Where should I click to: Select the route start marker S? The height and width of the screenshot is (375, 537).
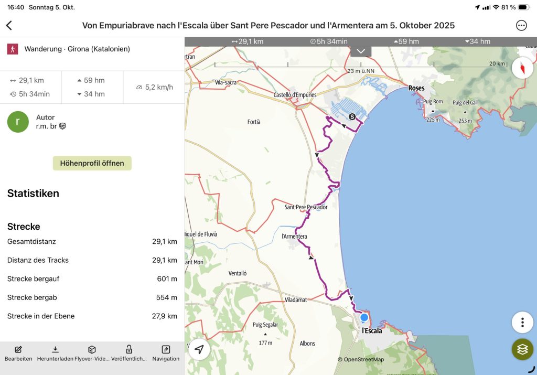pos(352,116)
